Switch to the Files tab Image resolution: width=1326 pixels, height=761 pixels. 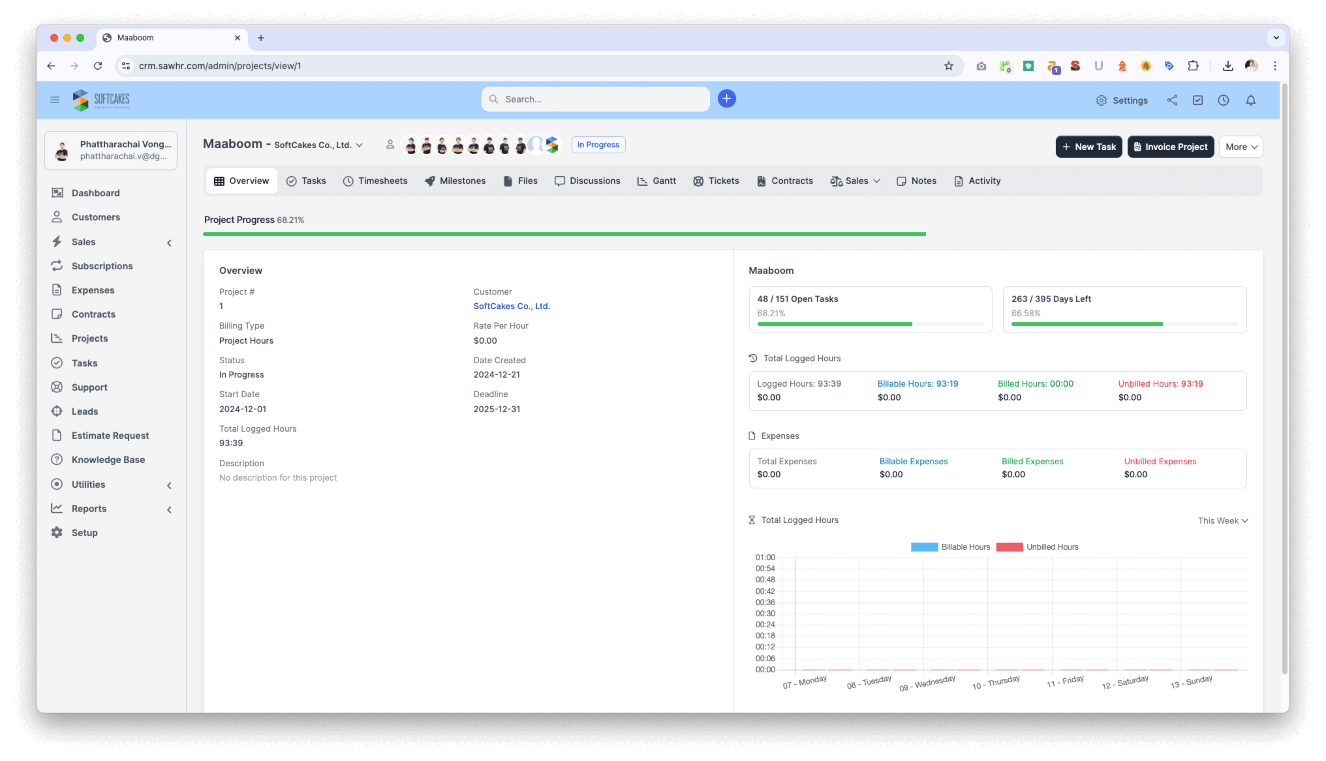coord(520,181)
